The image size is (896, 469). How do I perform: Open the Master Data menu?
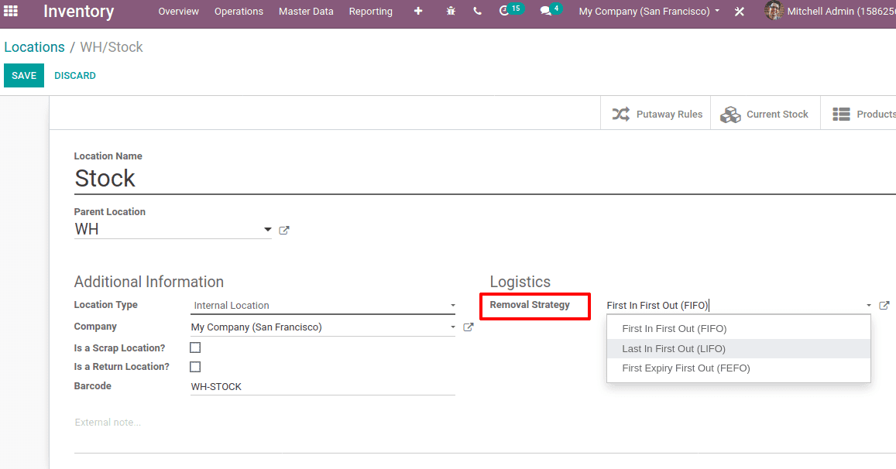307,11
